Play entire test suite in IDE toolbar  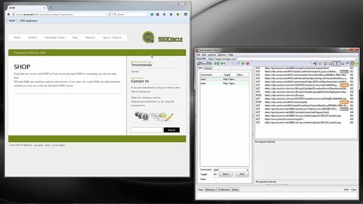click(217, 63)
